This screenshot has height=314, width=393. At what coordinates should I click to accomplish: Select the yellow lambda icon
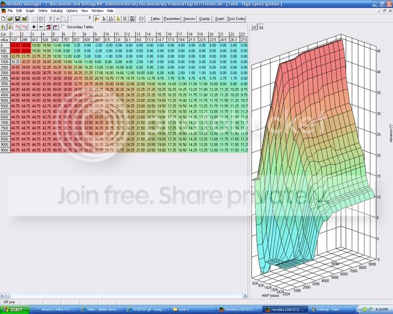pyautogui.click(x=118, y=19)
